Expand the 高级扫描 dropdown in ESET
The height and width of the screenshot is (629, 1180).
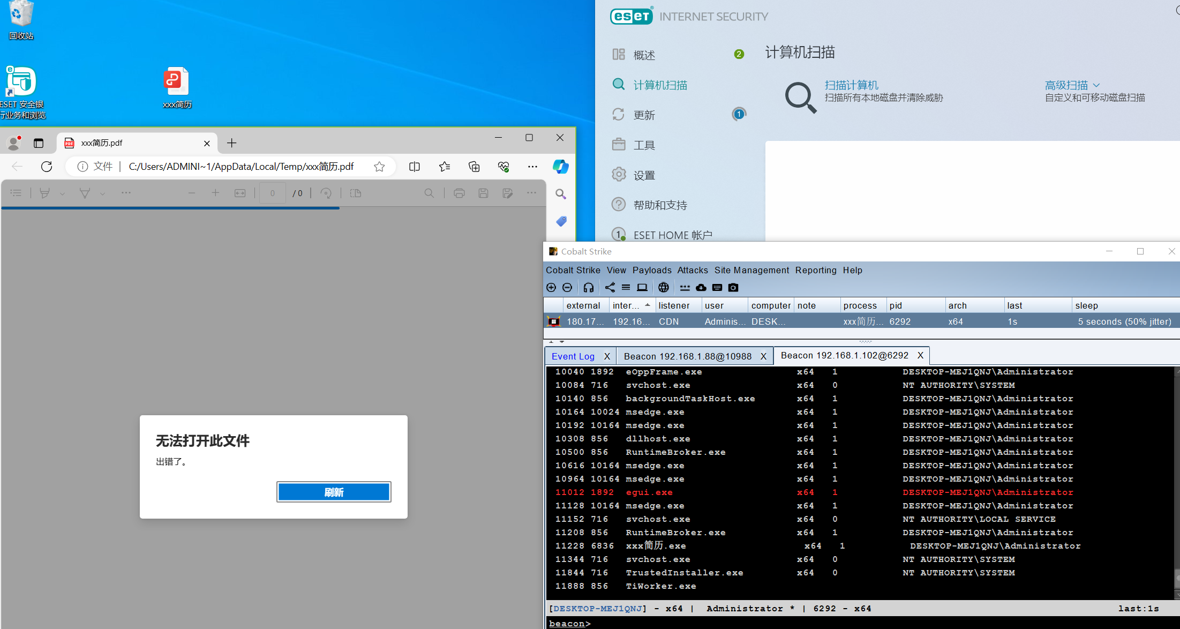click(1072, 85)
